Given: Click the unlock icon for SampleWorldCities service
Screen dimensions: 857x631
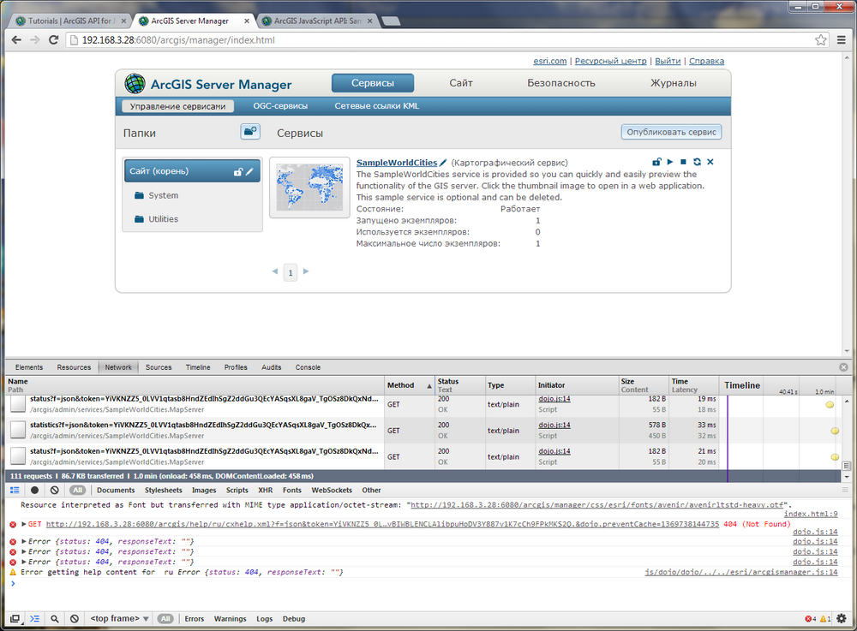Looking at the screenshot, I should 656,162.
